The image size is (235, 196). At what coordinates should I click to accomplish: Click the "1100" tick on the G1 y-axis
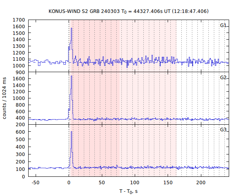(19, 59)
